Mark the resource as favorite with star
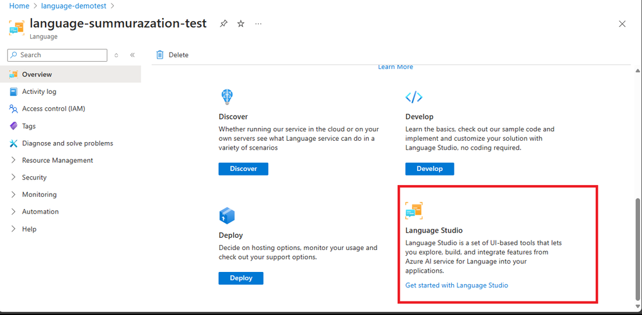Screen dimensions: 642x315 click(241, 24)
